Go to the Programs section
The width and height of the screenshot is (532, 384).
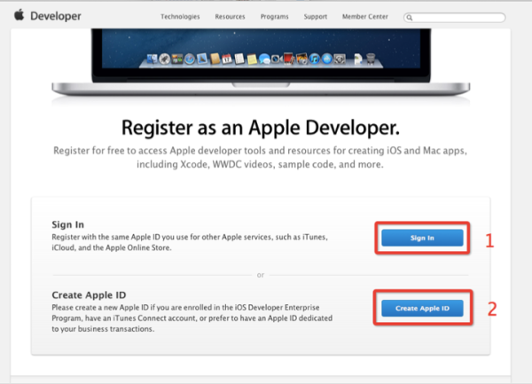point(275,17)
